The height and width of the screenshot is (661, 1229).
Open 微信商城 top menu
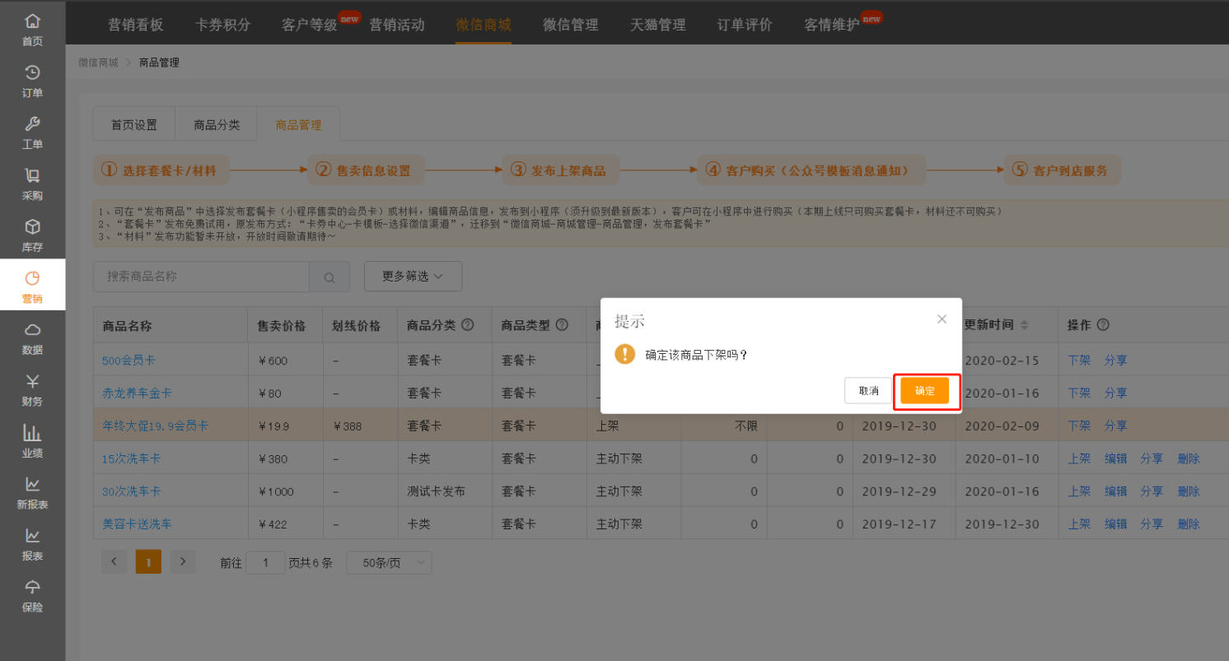pyautogui.click(x=484, y=25)
